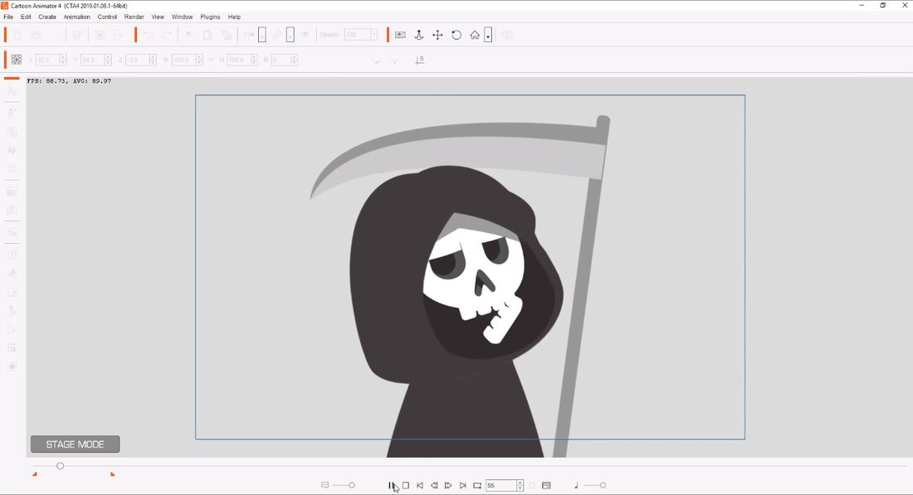Jump to the first frame
This screenshot has width=913, height=495.
420,485
